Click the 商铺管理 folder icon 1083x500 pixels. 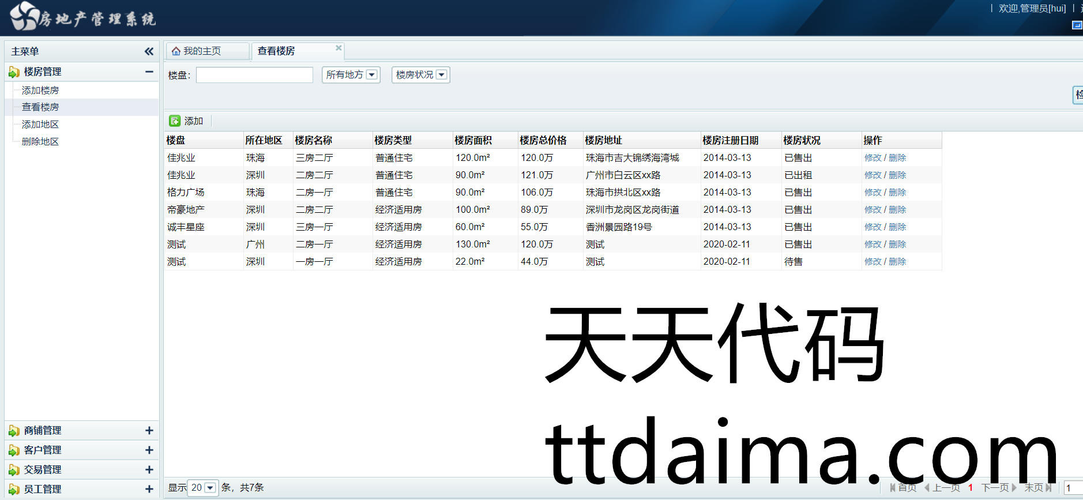[14, 431]
